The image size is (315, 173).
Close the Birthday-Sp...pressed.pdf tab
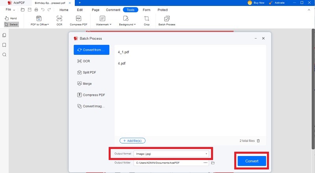[70, 3]
